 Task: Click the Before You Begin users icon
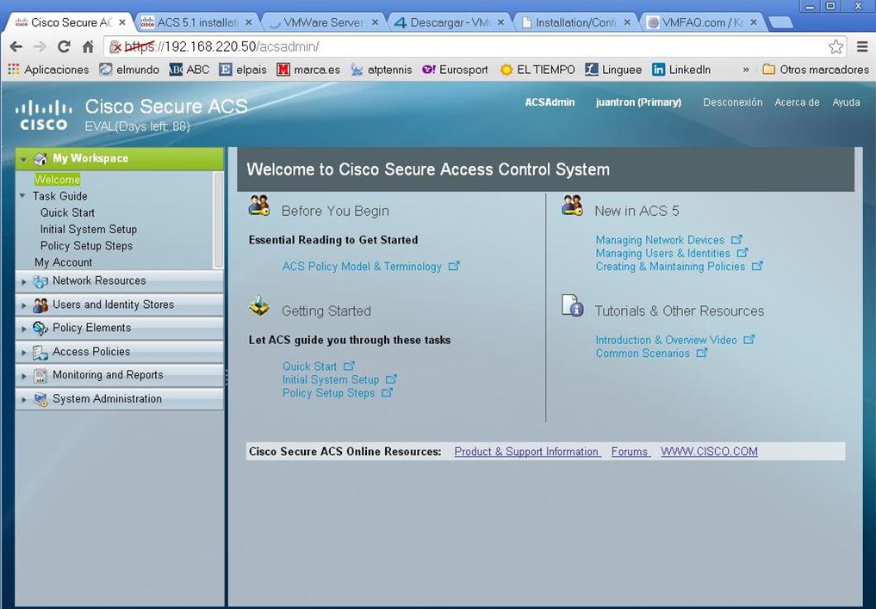pyautogui.click(x=259, y=206)
